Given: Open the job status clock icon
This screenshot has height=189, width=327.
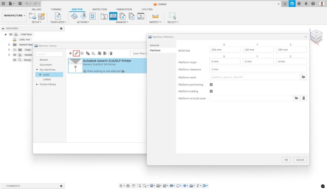Looking at the screenshot, I should coord(299,4).
